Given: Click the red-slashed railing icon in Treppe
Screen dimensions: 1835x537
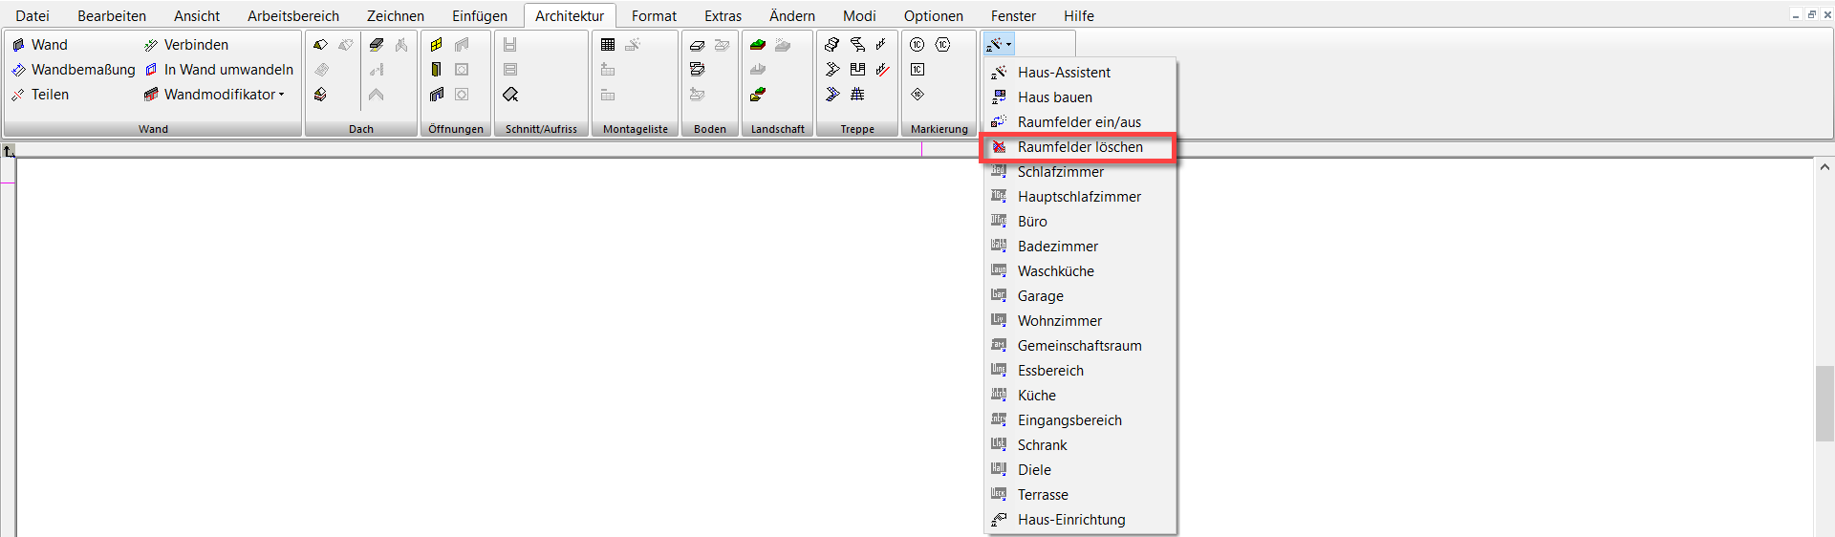Looking at the screenshot, I should click(x=882, y=70).
